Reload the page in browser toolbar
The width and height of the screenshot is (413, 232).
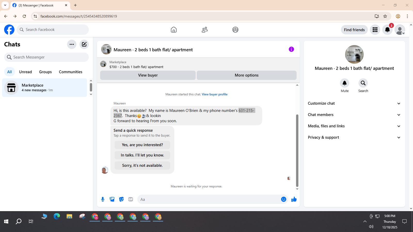24,16
